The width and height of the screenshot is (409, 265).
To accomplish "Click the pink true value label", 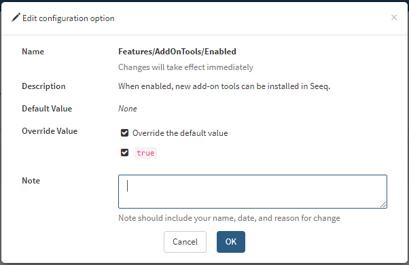I will coord(145,153).
